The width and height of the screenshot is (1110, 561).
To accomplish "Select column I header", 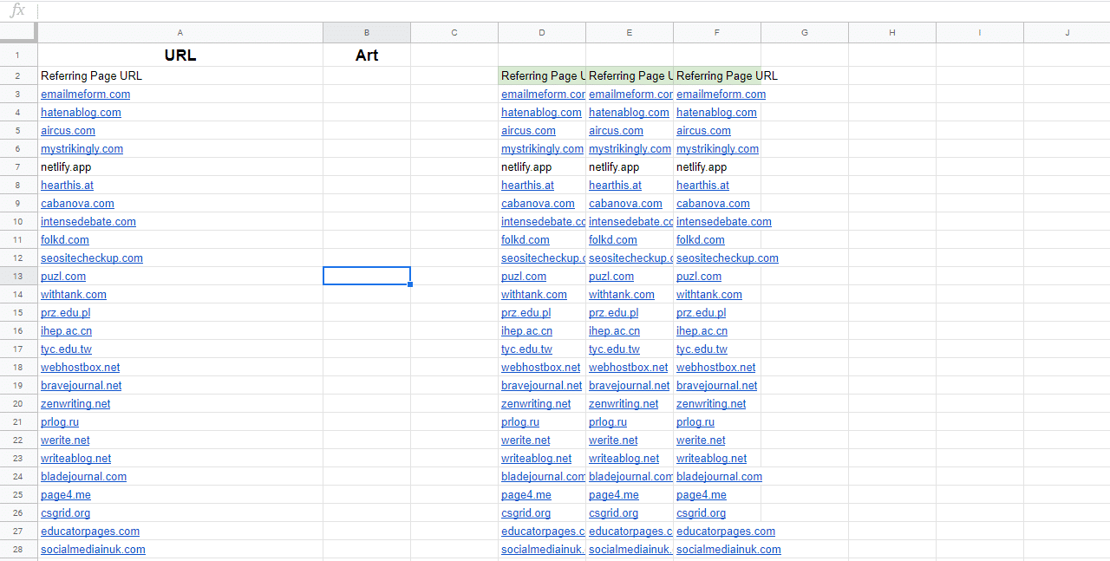I will (980, 32).
